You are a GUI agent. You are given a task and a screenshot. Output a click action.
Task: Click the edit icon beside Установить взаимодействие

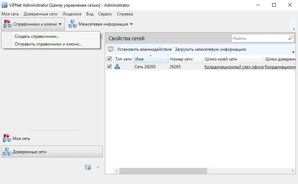point(111,49)
